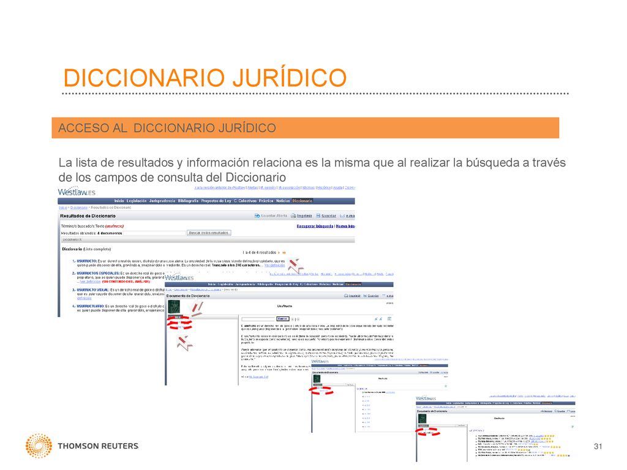Click Buscar button in Usufructo document window
627x470 pixels.
(x=283, y=319)
